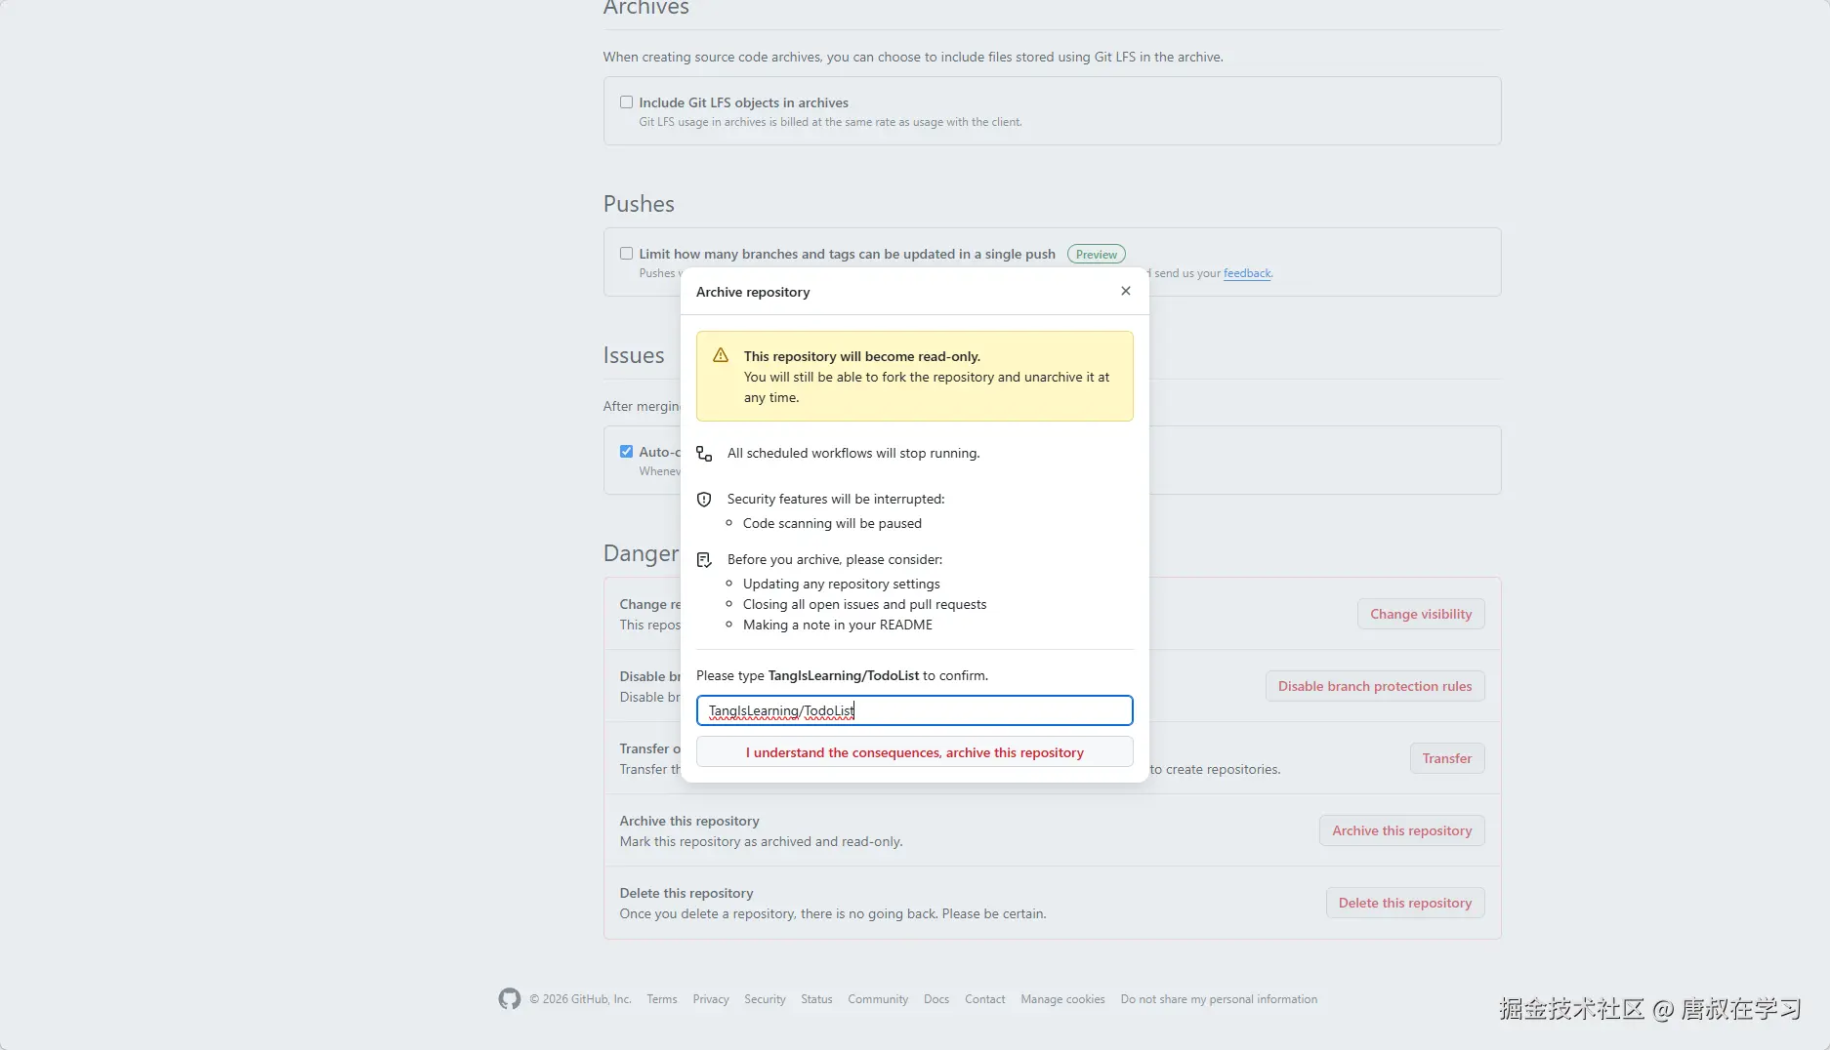Click the GitHub logo in the footer
The image size is (1830, 1050).
[510, 999]
